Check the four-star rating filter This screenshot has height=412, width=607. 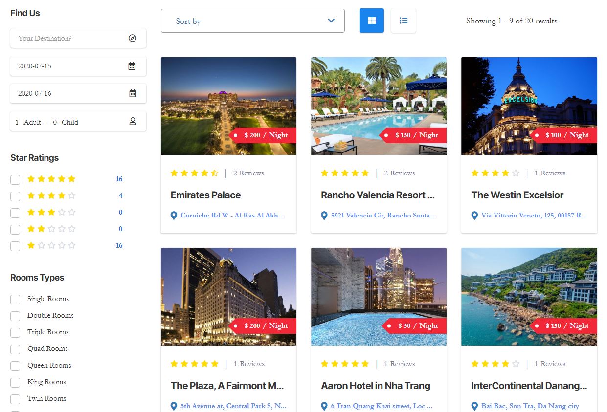coord(15,196)
